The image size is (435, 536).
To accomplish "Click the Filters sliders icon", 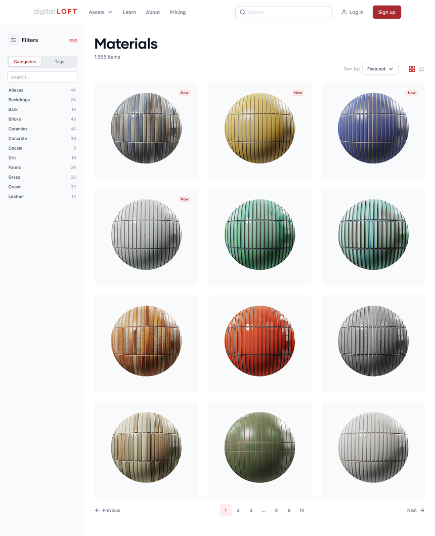I will tap(13, 40).
